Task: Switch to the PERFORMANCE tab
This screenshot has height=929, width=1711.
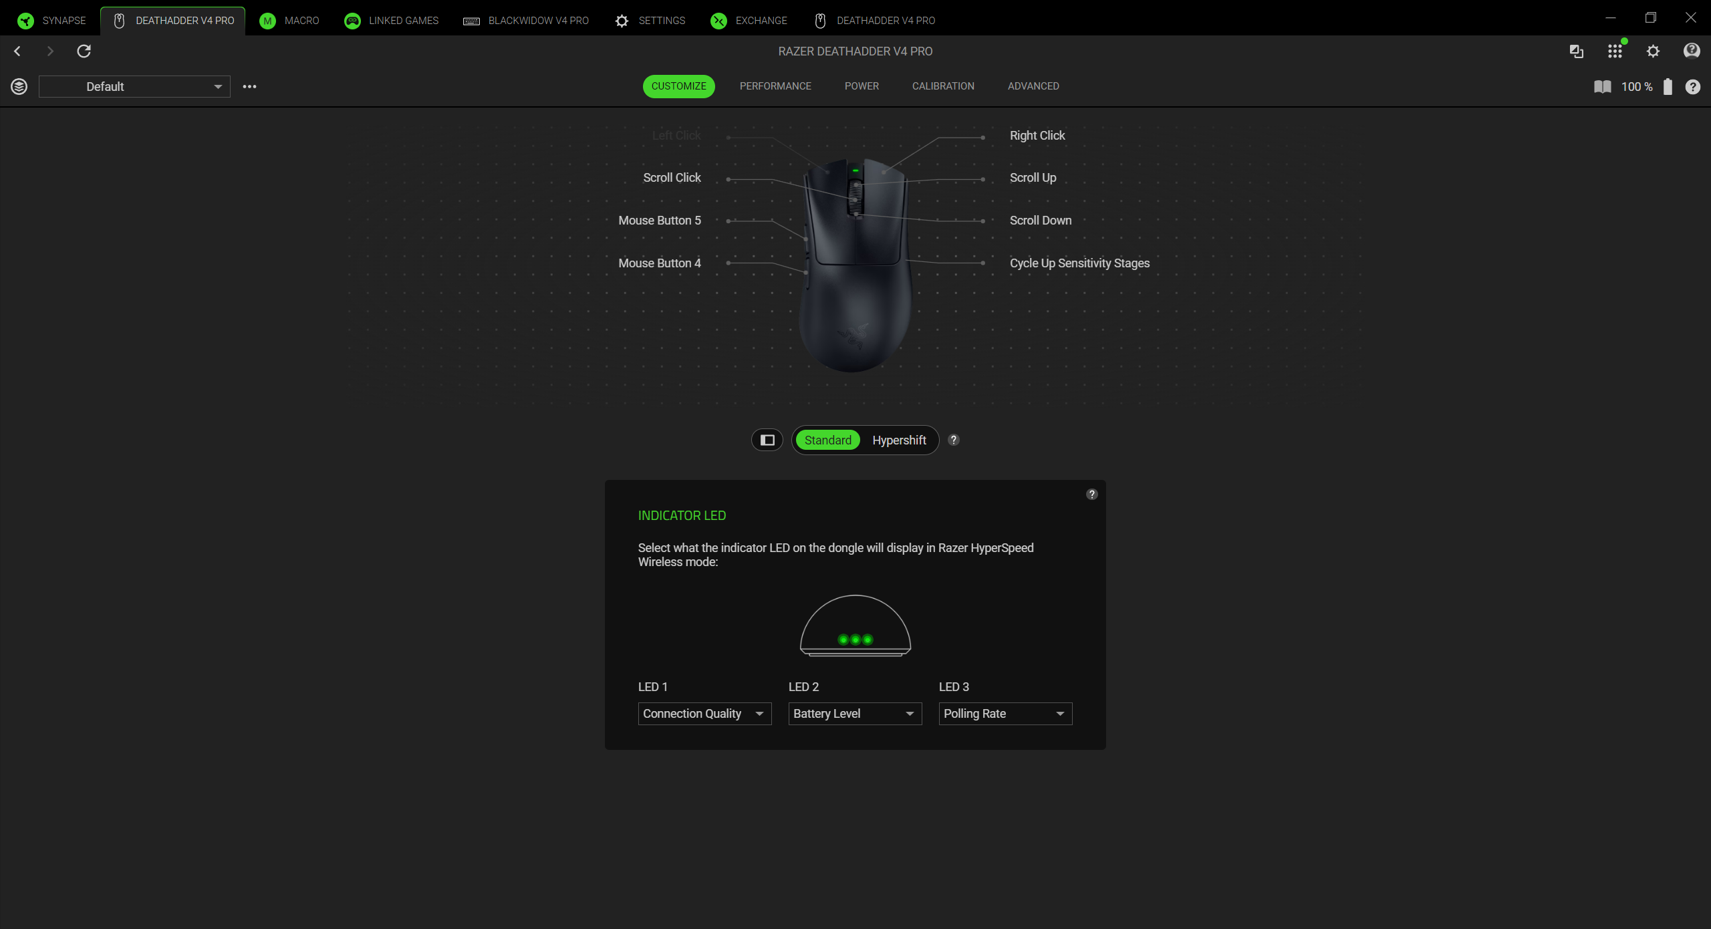Action: coord(775,86)
